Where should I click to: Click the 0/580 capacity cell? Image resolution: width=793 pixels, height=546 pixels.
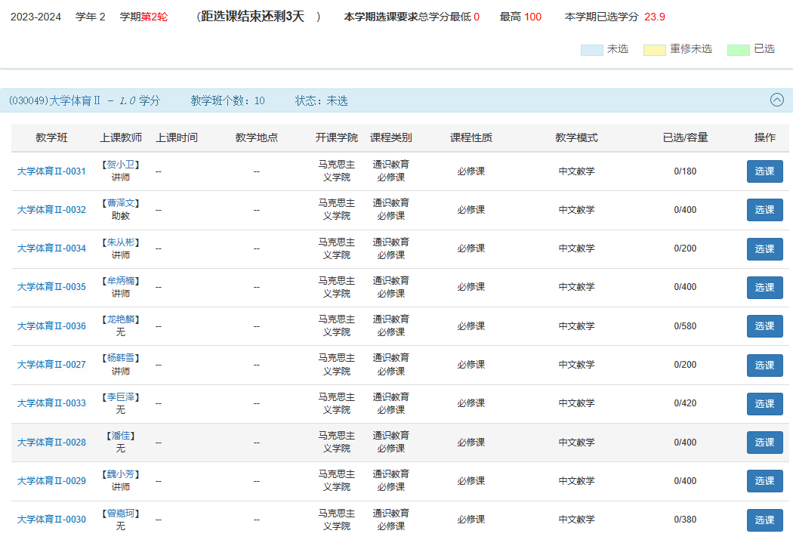click(685, 326)
